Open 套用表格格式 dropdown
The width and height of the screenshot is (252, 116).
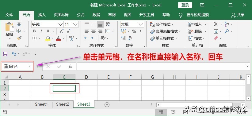(165, 31)
